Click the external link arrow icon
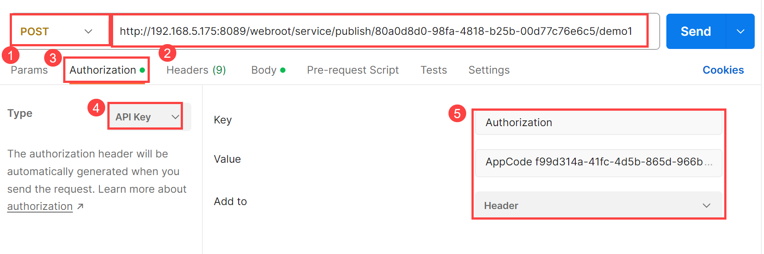764x254 pixels. [x=80, y=206]
